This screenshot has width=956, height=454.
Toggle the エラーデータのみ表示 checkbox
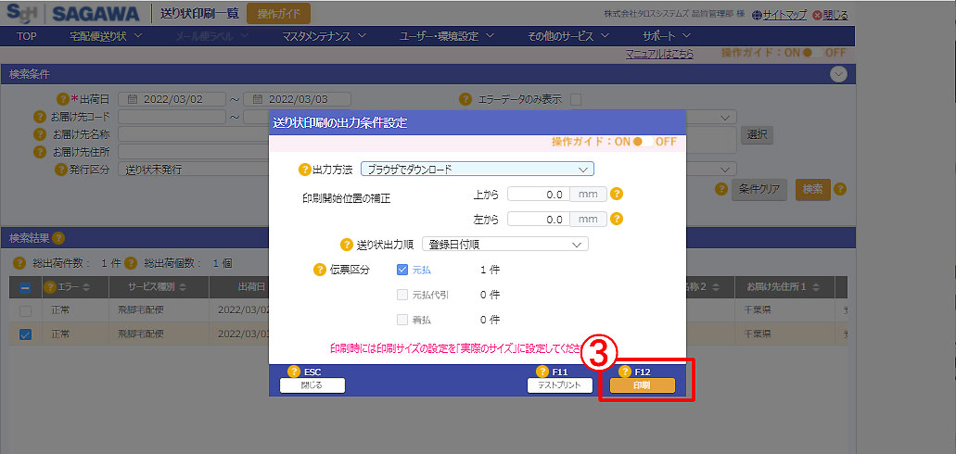pyautogui.click(x=576, y=99)
